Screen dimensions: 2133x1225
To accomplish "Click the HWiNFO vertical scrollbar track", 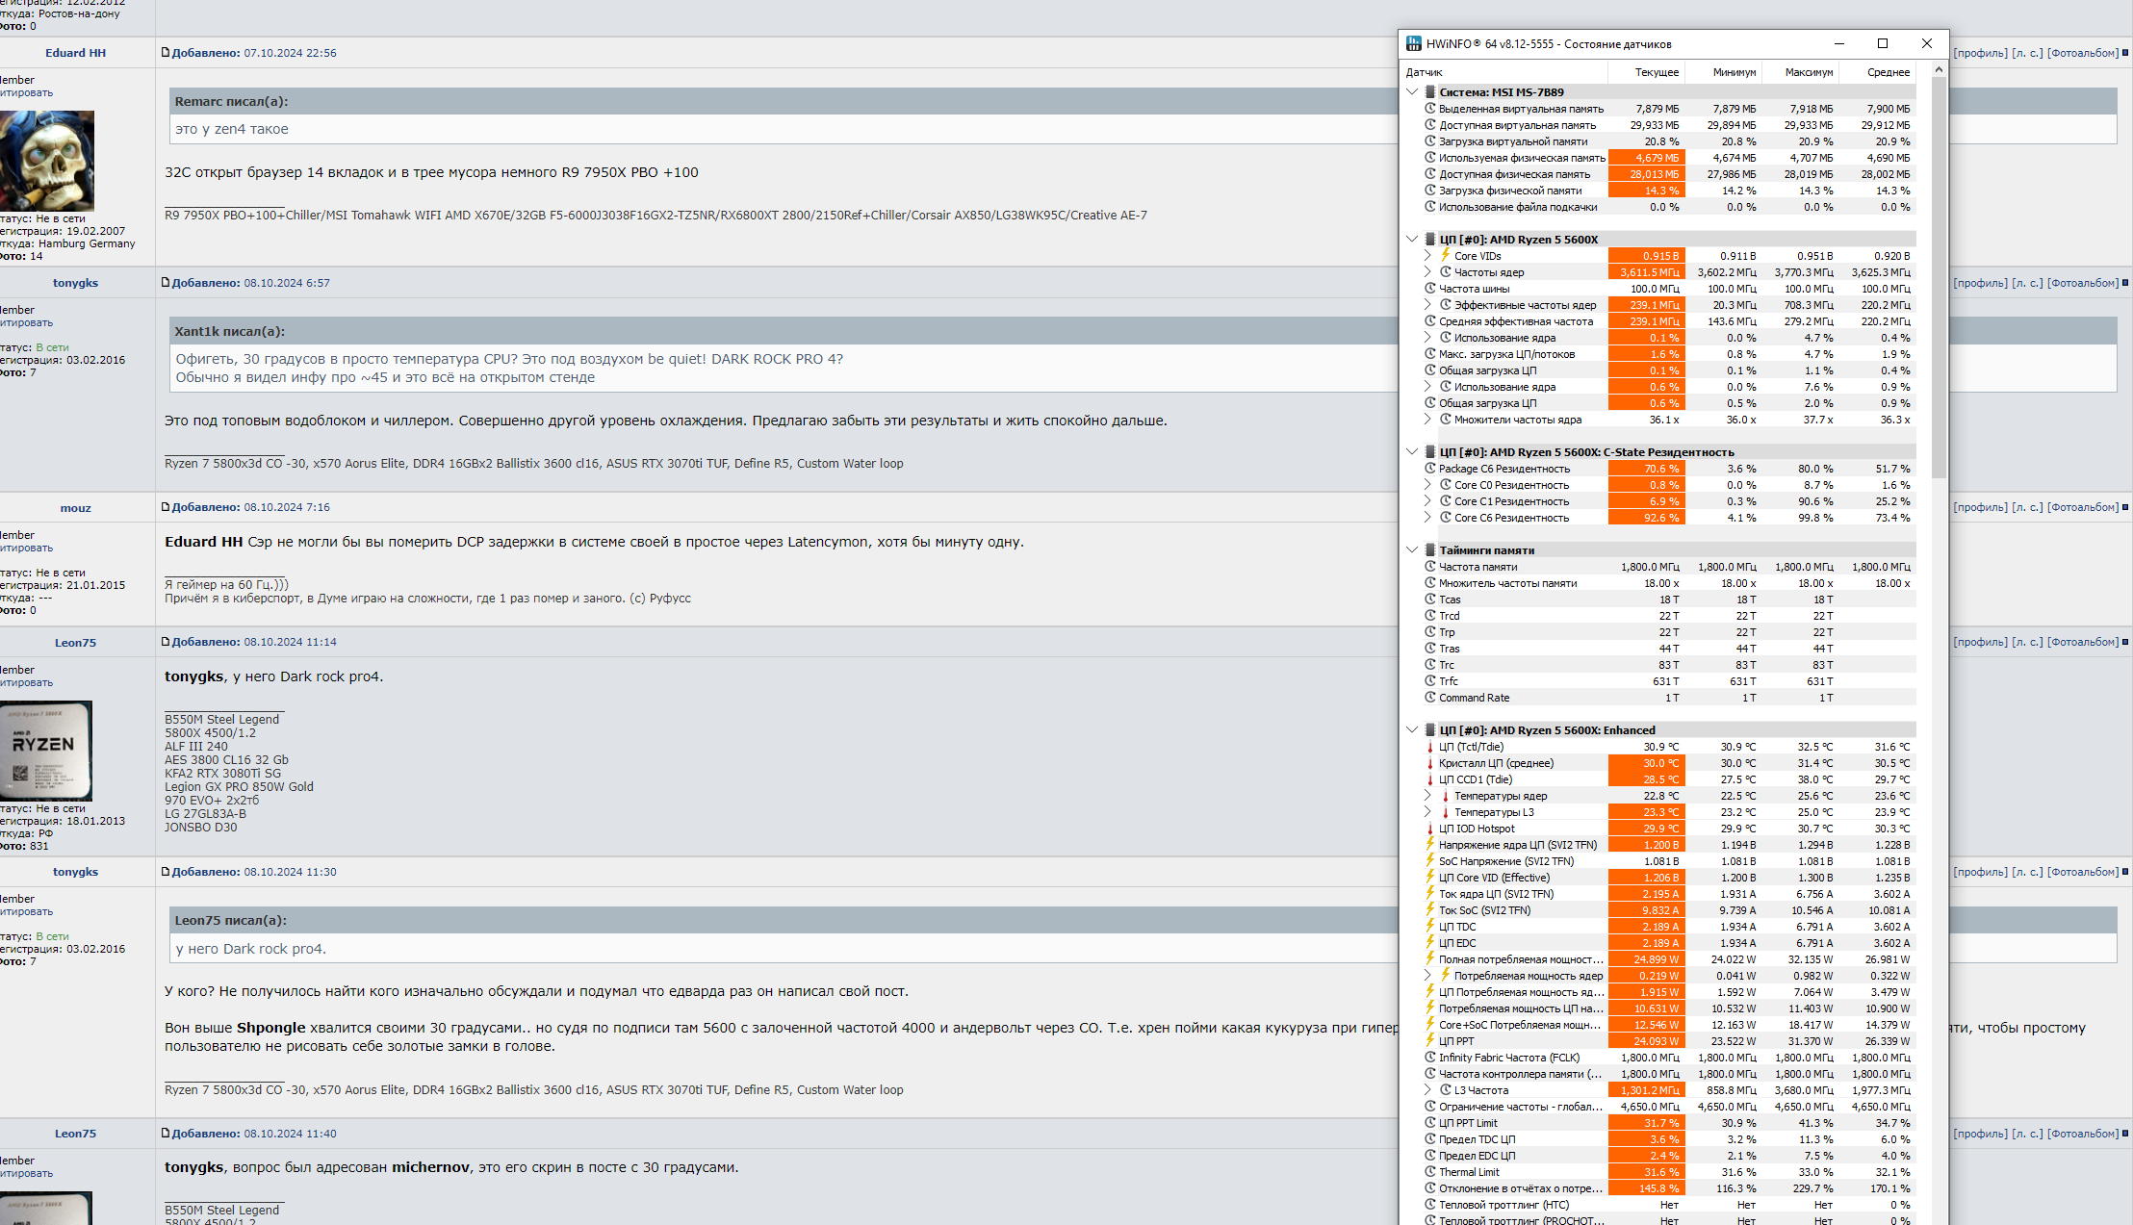I will click(1939, 770).
